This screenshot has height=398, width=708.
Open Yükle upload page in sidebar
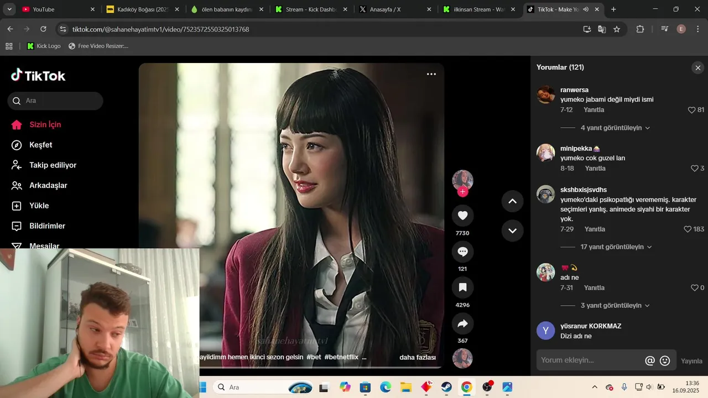point(30,206)
